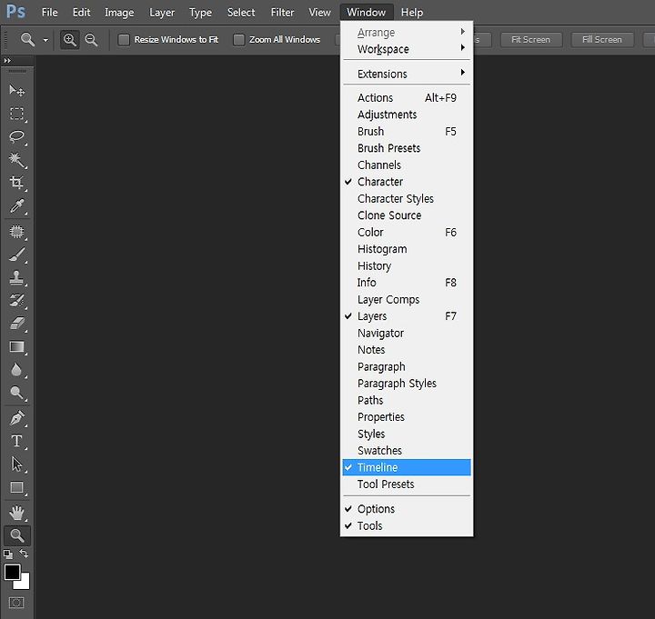This screenshot has width=655, height=619.
Task: Open the Layer menu
Action: 162,13
